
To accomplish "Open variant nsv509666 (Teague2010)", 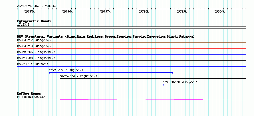I will tap(36, 52).
